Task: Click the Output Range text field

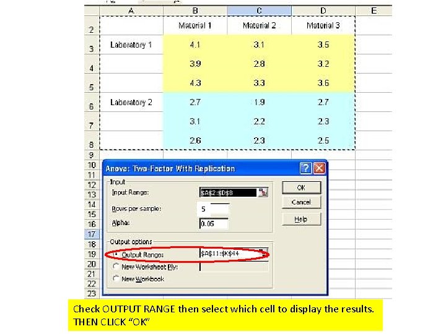Action: (x=230, y=253)
